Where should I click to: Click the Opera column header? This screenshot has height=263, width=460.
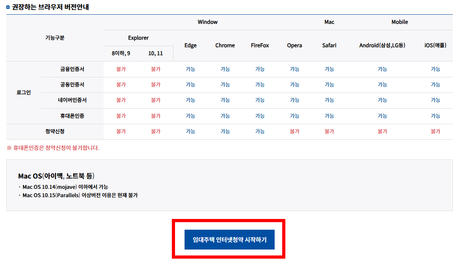(x=294, y=45)
